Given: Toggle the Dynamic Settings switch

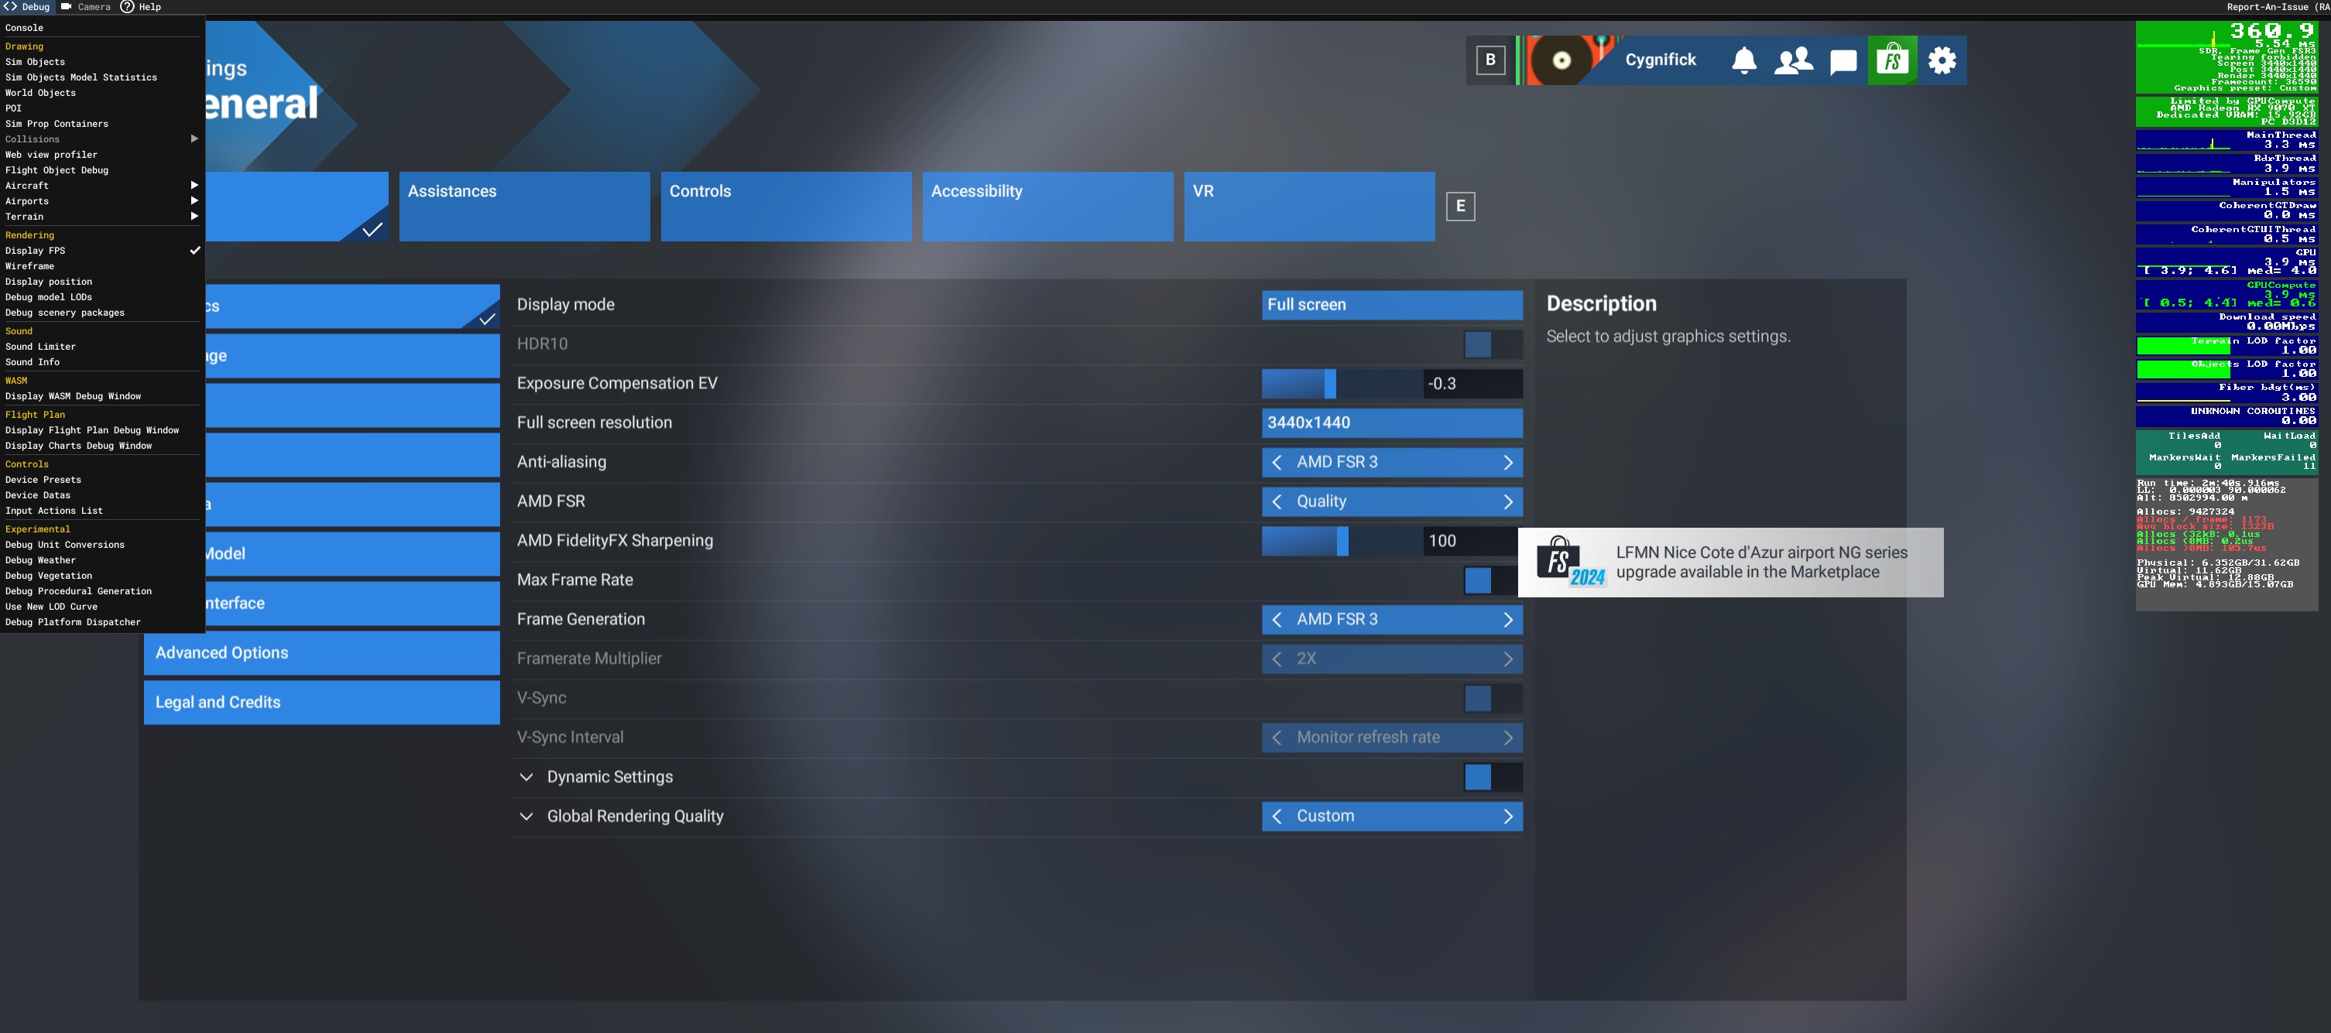Looking at the screenshot, I should pyautogui.click(x=1493, y=777).
